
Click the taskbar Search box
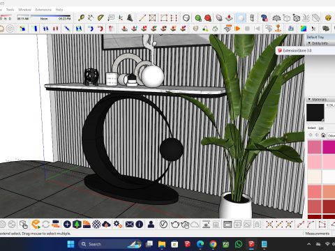pyautogui.click(x=110, y=244)
